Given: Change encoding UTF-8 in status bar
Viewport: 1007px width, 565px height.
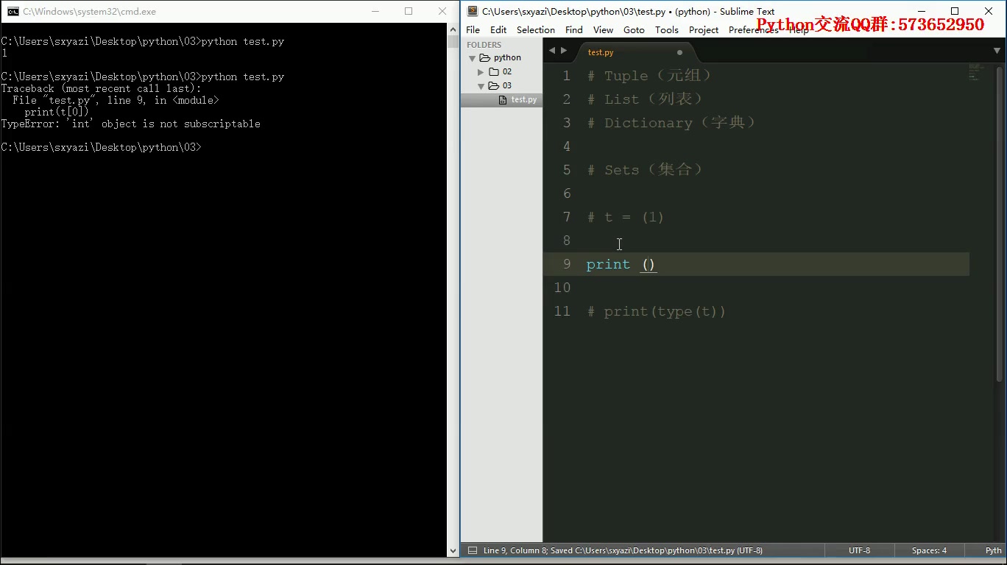Looking at the screenshot, I should point(859,550).
